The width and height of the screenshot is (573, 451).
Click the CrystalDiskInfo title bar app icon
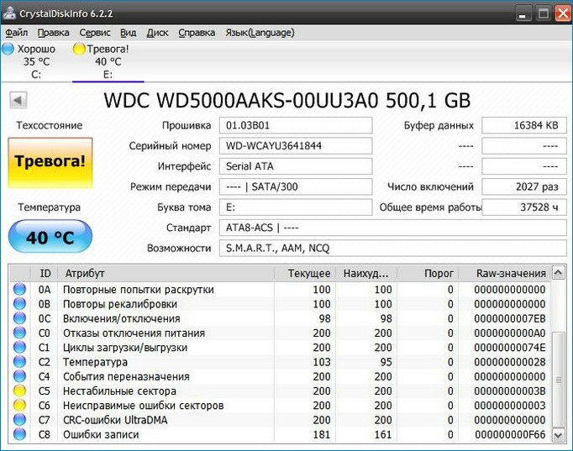coord(9,13)
